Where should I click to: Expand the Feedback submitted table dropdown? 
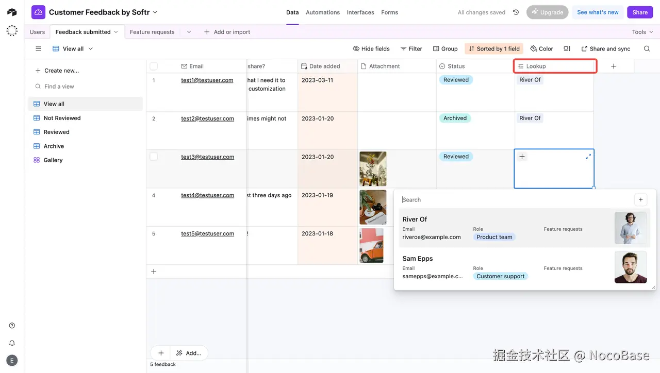point(115,31)
